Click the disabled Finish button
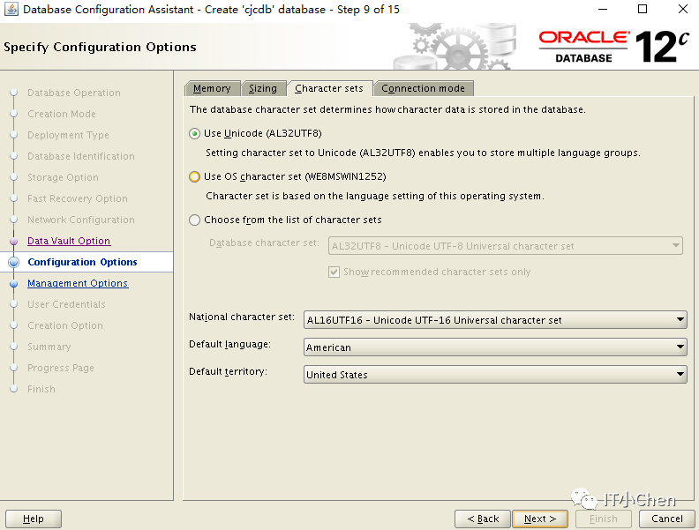Screen dimensions: 699x530 604,519
